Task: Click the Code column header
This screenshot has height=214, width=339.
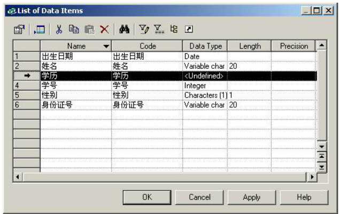Action: tap(147, 46)
